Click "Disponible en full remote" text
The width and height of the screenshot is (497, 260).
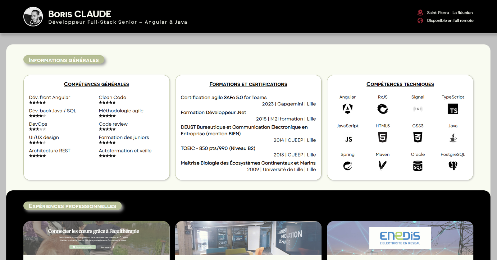(x=450, y=21)
